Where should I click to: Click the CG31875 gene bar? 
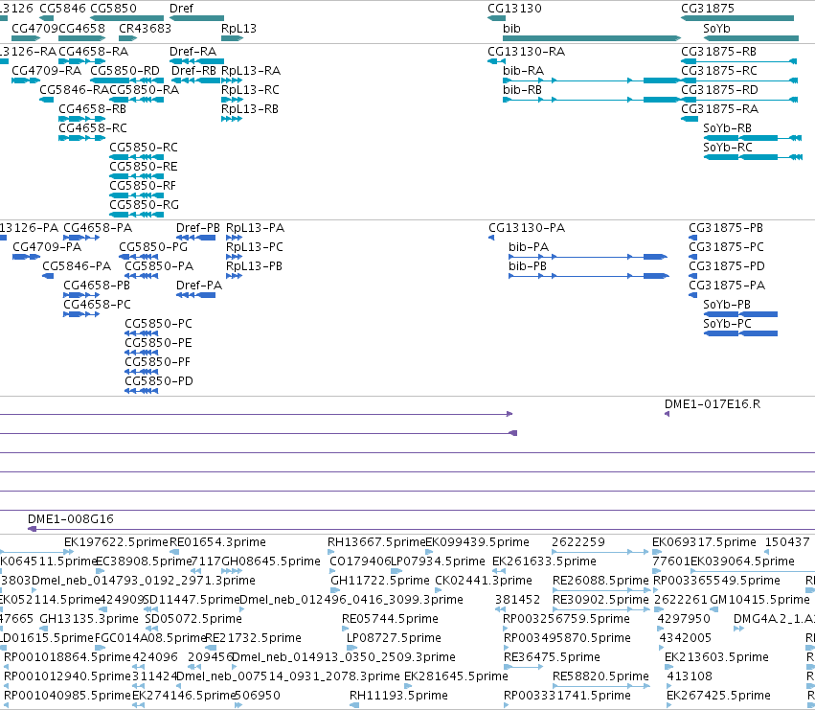pyautogui.click(x=737, y=18)
